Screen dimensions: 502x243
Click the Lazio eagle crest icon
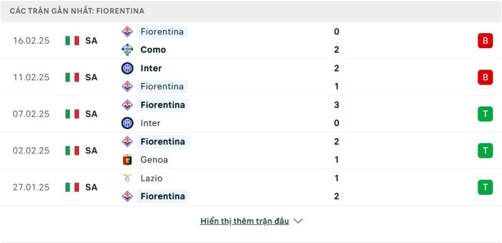pos(127,178)
